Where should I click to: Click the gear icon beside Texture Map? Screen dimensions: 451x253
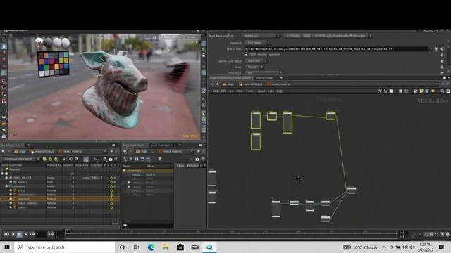pyautogui.click(x=442, y=48)
